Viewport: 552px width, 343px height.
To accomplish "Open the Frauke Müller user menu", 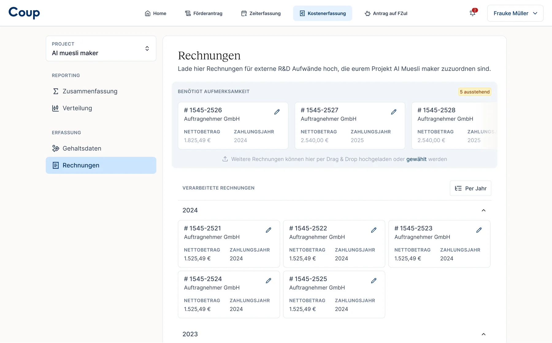I will 515,13.
